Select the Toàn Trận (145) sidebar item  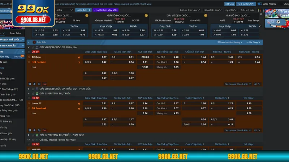tap(8, 94)
